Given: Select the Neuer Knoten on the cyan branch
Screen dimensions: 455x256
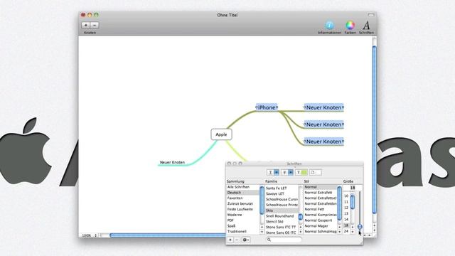Looking at the screenshot, I should 172,162.
